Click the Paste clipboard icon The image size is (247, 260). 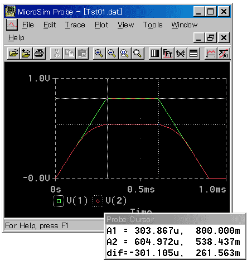coord(82,54)
